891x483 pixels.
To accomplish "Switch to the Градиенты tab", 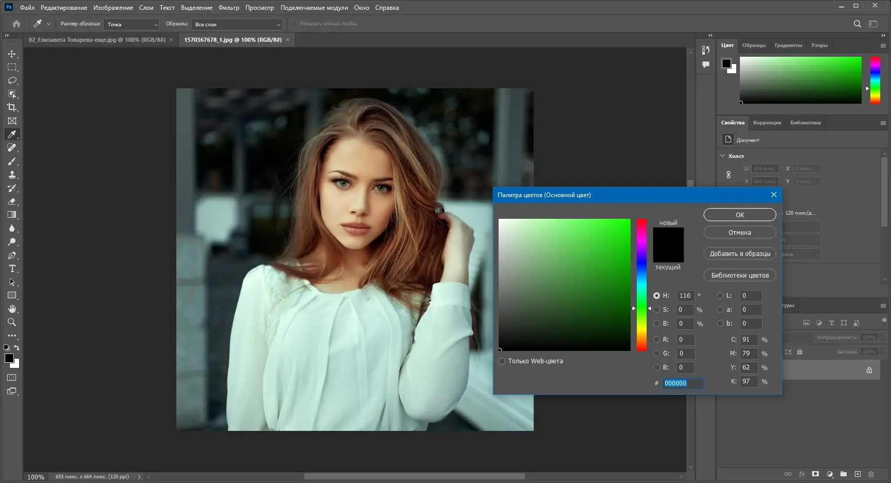I will [788, 45].
